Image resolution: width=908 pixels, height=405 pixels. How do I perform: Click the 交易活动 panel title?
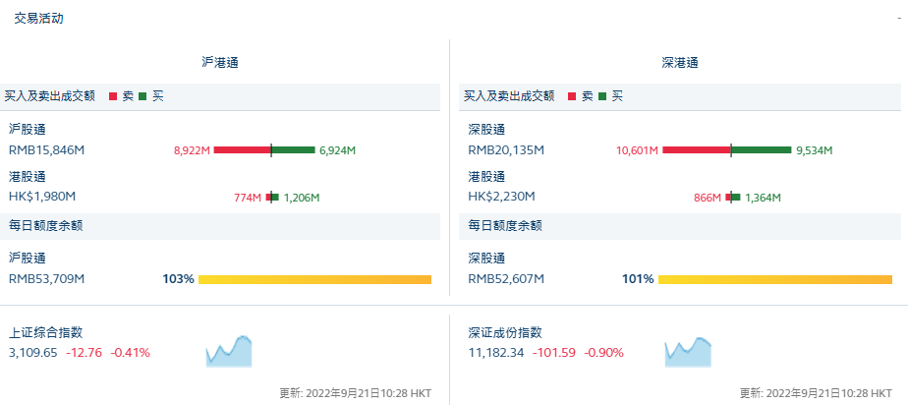38,19
